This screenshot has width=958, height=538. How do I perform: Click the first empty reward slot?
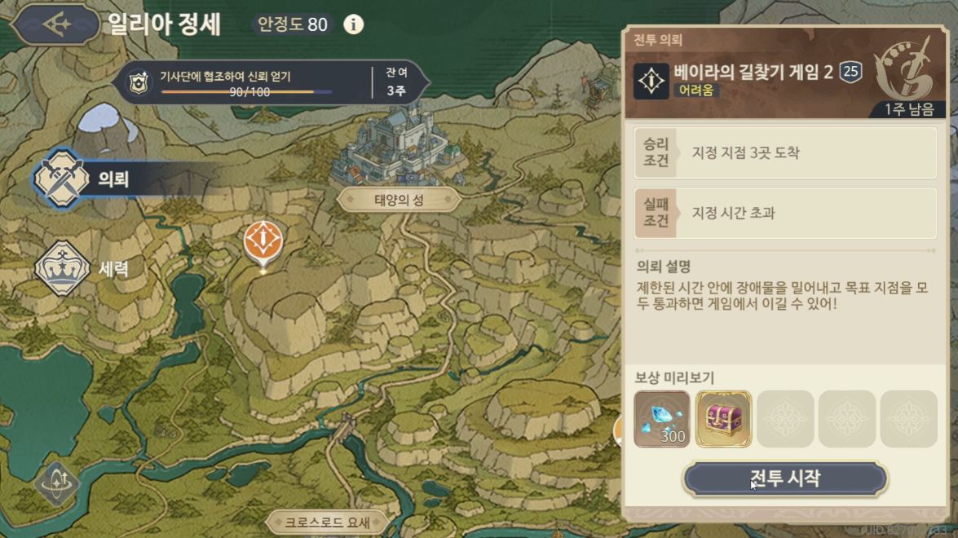[785, 420]
